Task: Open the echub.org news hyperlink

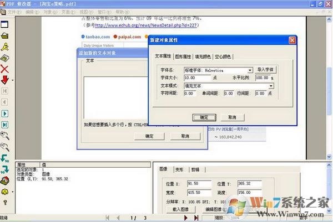Action: [145, 25]
